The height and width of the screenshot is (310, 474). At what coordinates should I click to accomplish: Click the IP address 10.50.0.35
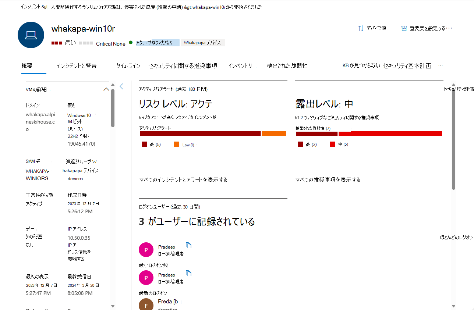click(79, 238)
